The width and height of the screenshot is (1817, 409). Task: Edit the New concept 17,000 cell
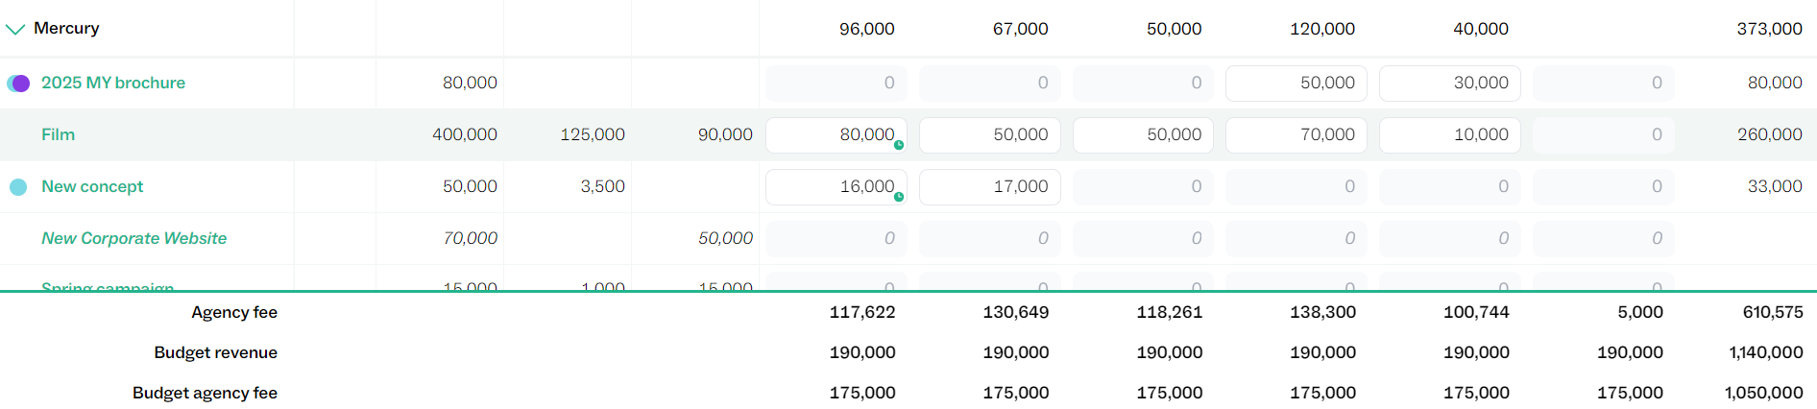click(x=989, y=187)
